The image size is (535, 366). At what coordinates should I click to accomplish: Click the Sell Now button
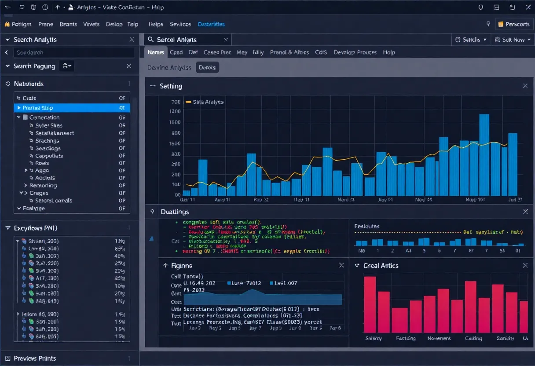pos(512,39)
